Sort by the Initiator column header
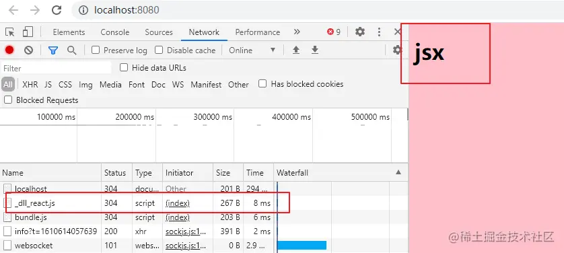The height and width of the screenshot is (253, 564). coord(188,173)
